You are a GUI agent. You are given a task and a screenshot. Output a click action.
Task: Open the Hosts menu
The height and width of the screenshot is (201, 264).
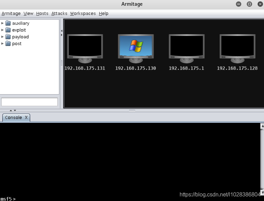pyautogui.click(x=42, y=14)
